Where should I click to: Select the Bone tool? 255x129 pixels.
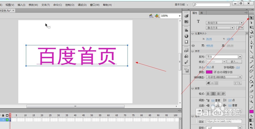251,77
